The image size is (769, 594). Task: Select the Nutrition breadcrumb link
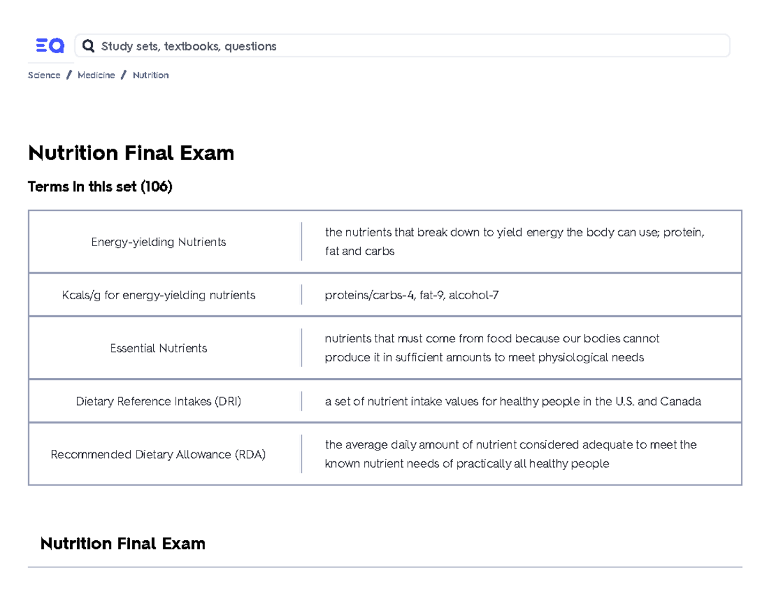click(150, 75)
